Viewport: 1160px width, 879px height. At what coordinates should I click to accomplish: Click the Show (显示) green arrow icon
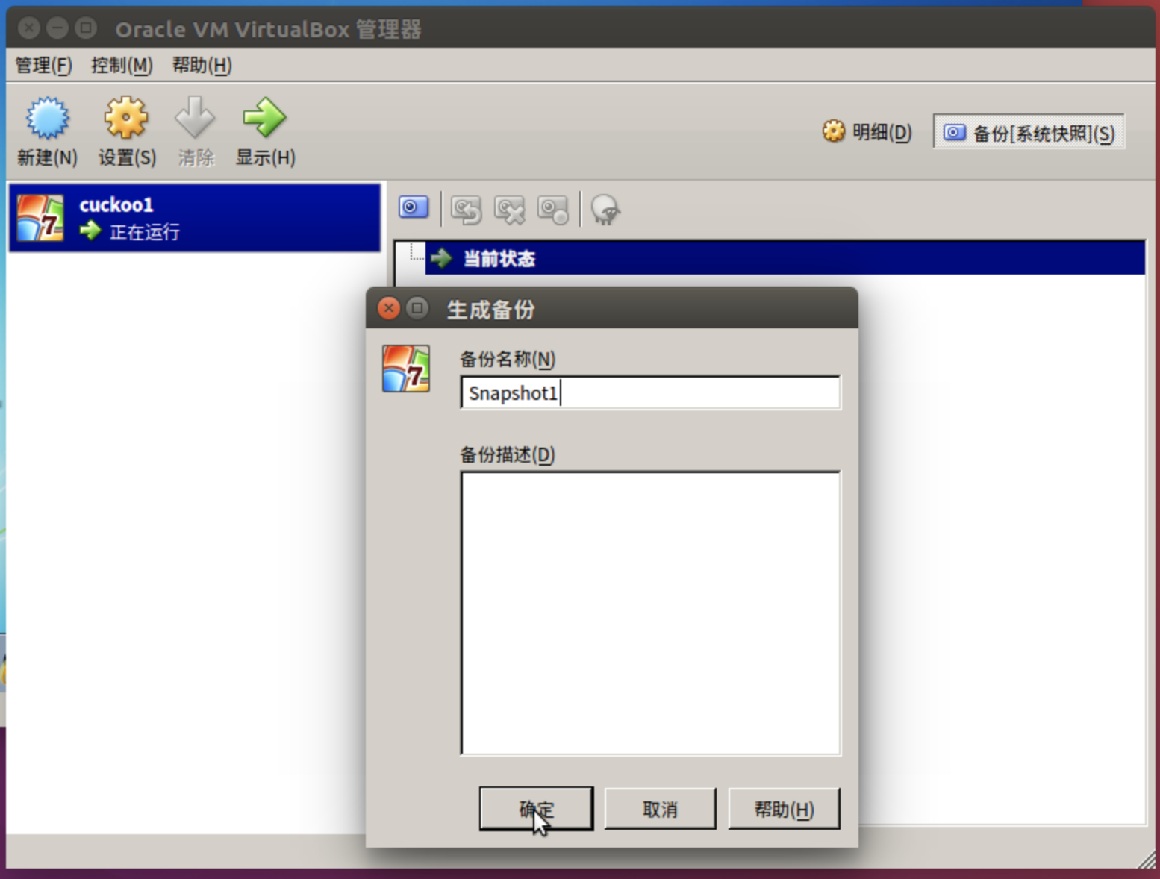coord(264,118)
